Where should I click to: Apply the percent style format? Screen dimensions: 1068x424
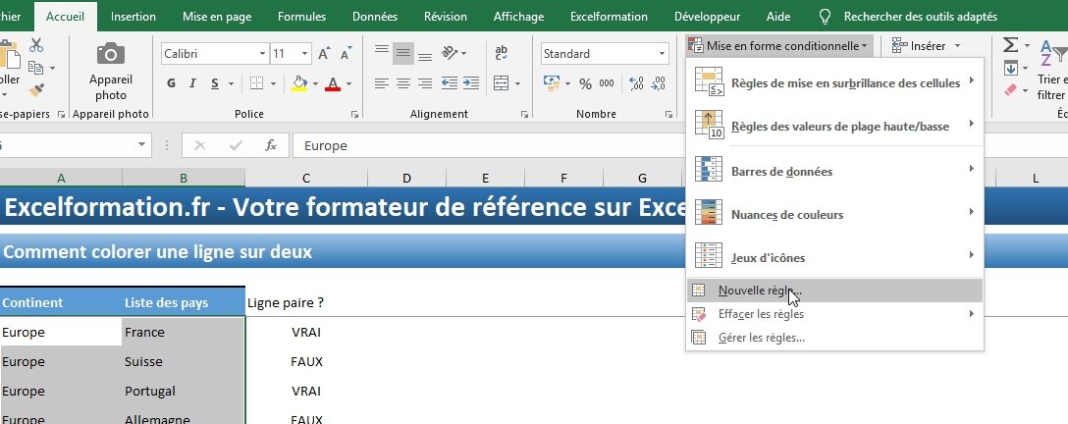(585, 83)
